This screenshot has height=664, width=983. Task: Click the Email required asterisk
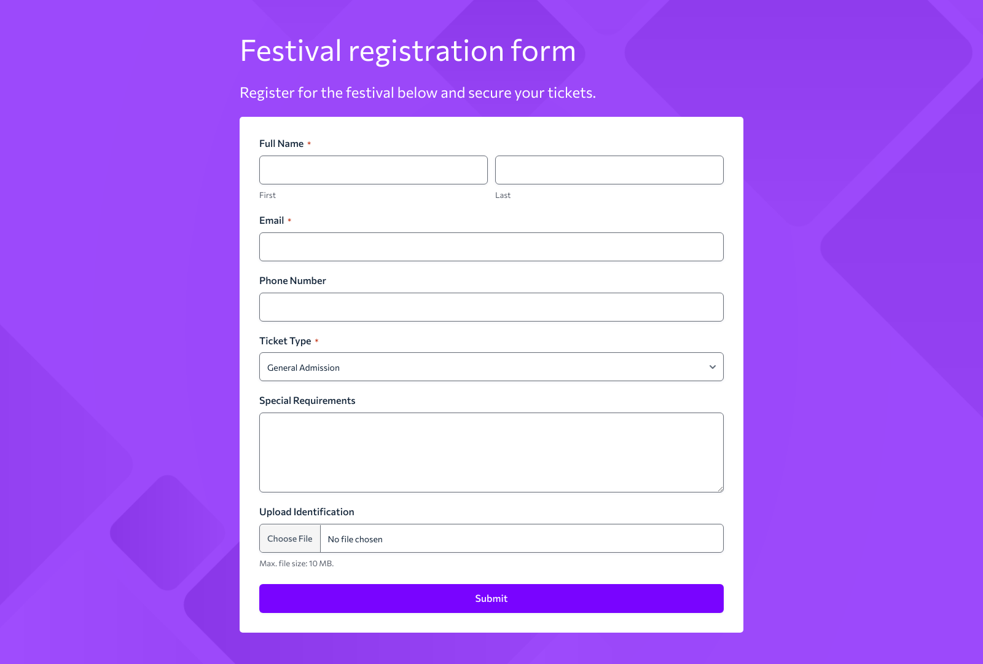pos(290,219)
